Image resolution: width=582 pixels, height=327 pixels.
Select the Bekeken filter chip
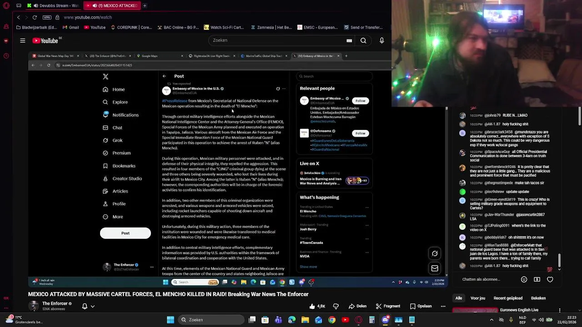pyautogui.click(x=538, y=298)
